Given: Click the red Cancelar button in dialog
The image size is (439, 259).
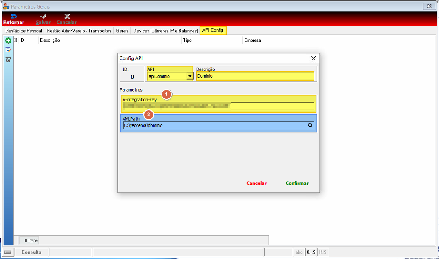Looking at the screenshot, I should pyautogui.click(x=257, y=183).
